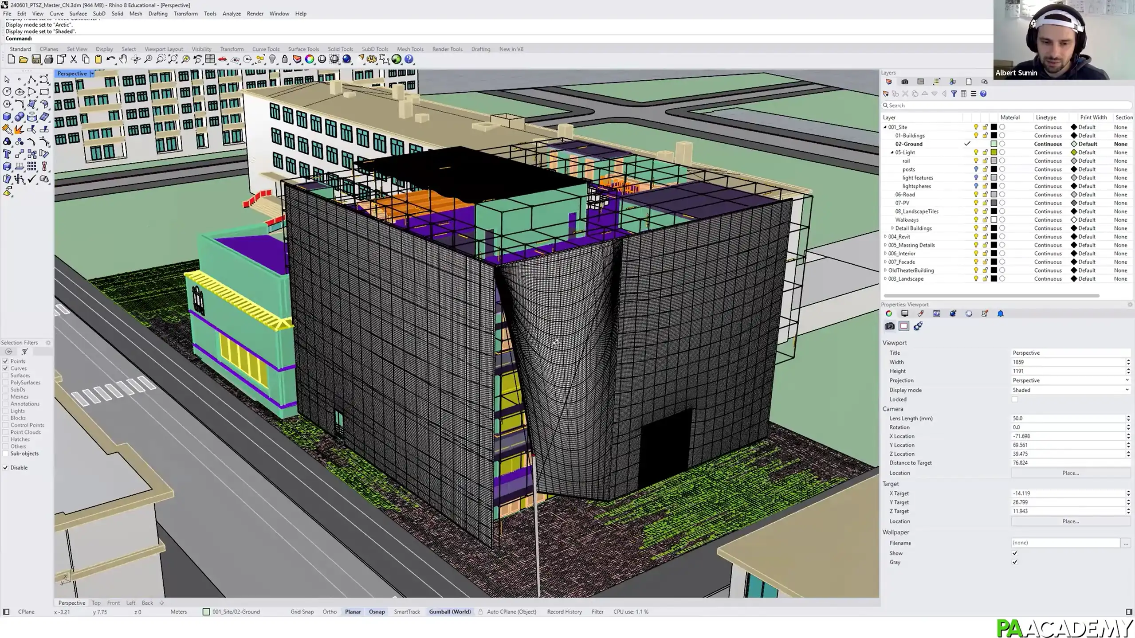Open the Projection dropdown in viewport properties
The image size is (1135, 638).
click(1127, 380)
